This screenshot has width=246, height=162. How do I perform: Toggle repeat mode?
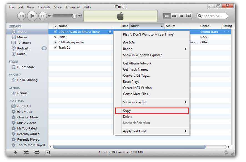37,152
